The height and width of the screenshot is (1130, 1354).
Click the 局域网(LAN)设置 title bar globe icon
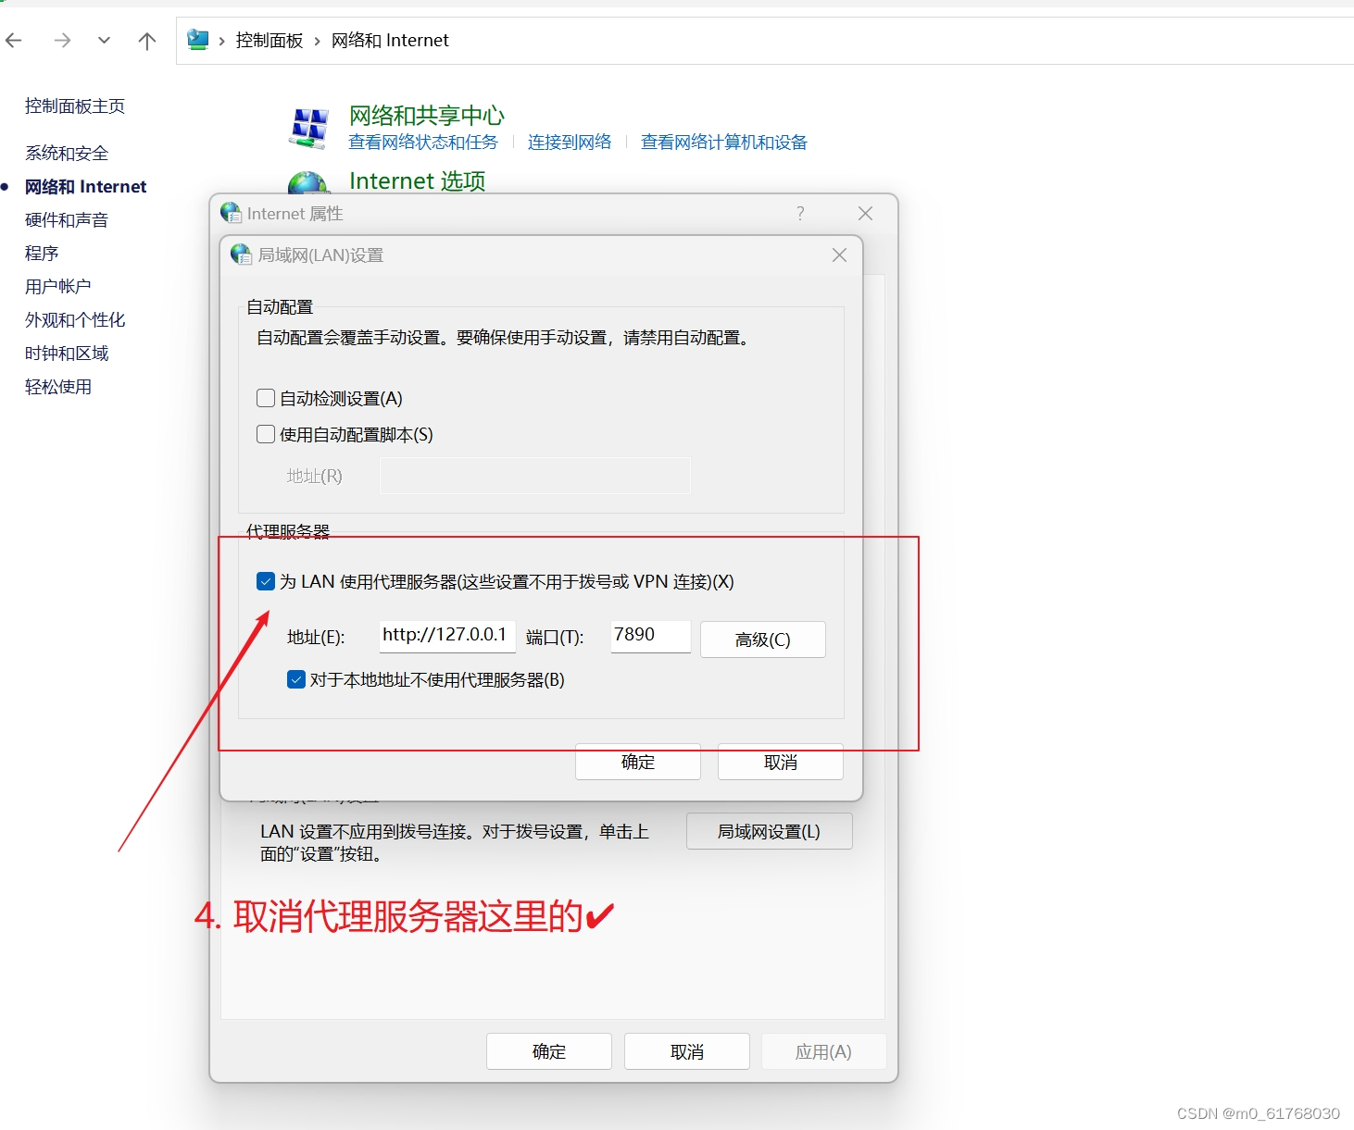point(241,255)
